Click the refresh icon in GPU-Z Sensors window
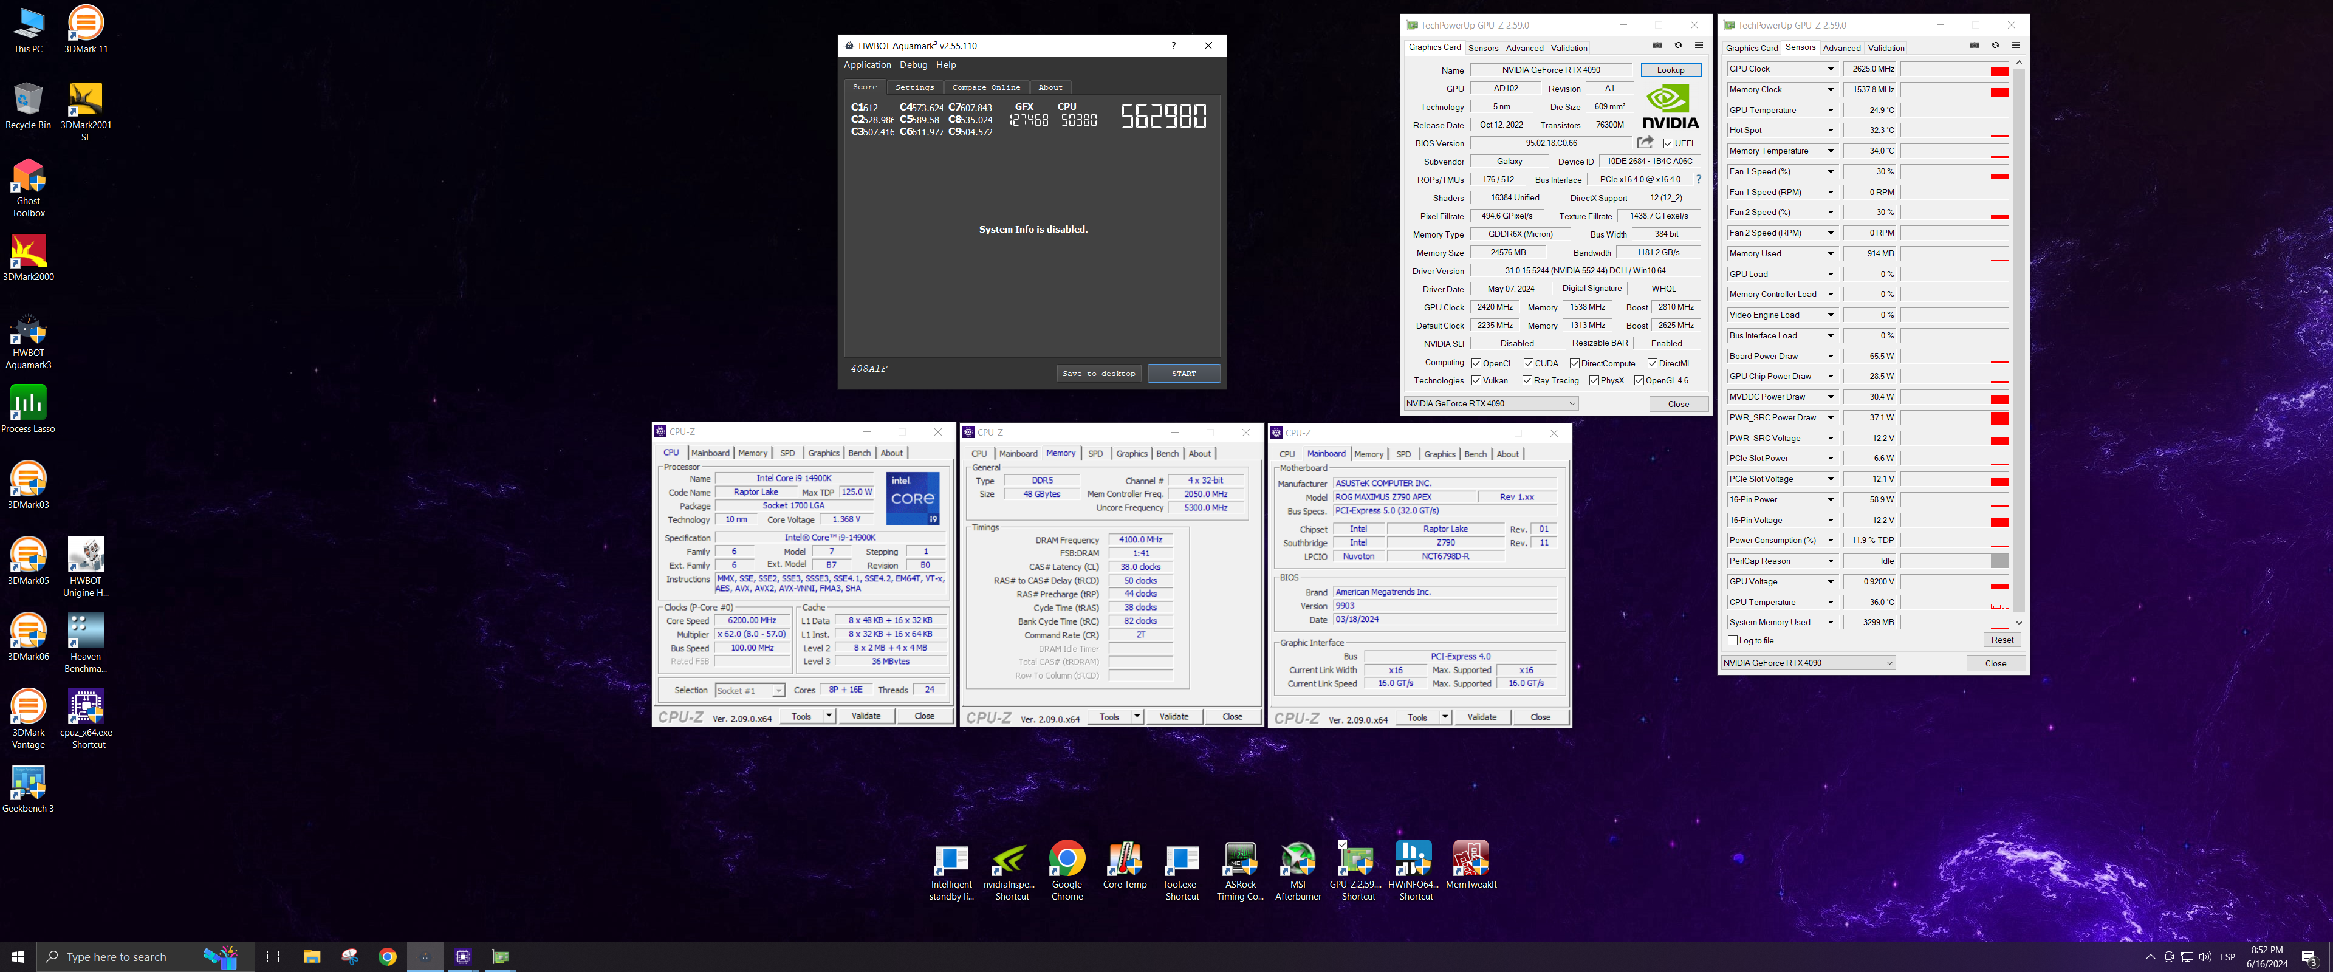2333x972 pixels. click(1994, 46)
